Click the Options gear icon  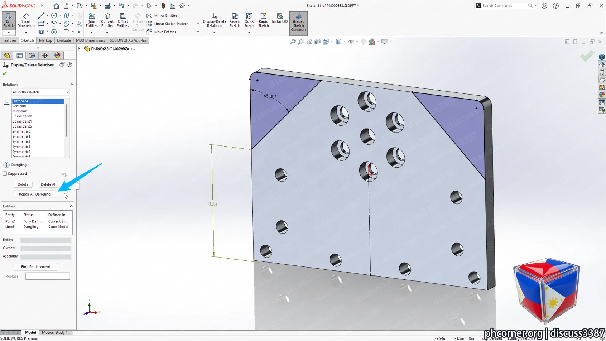coord(182,6)
